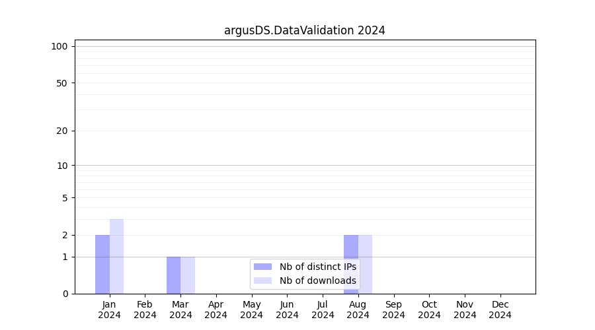
Task: Select the Mar 2024 downloads bar
Action: [188, 275]
